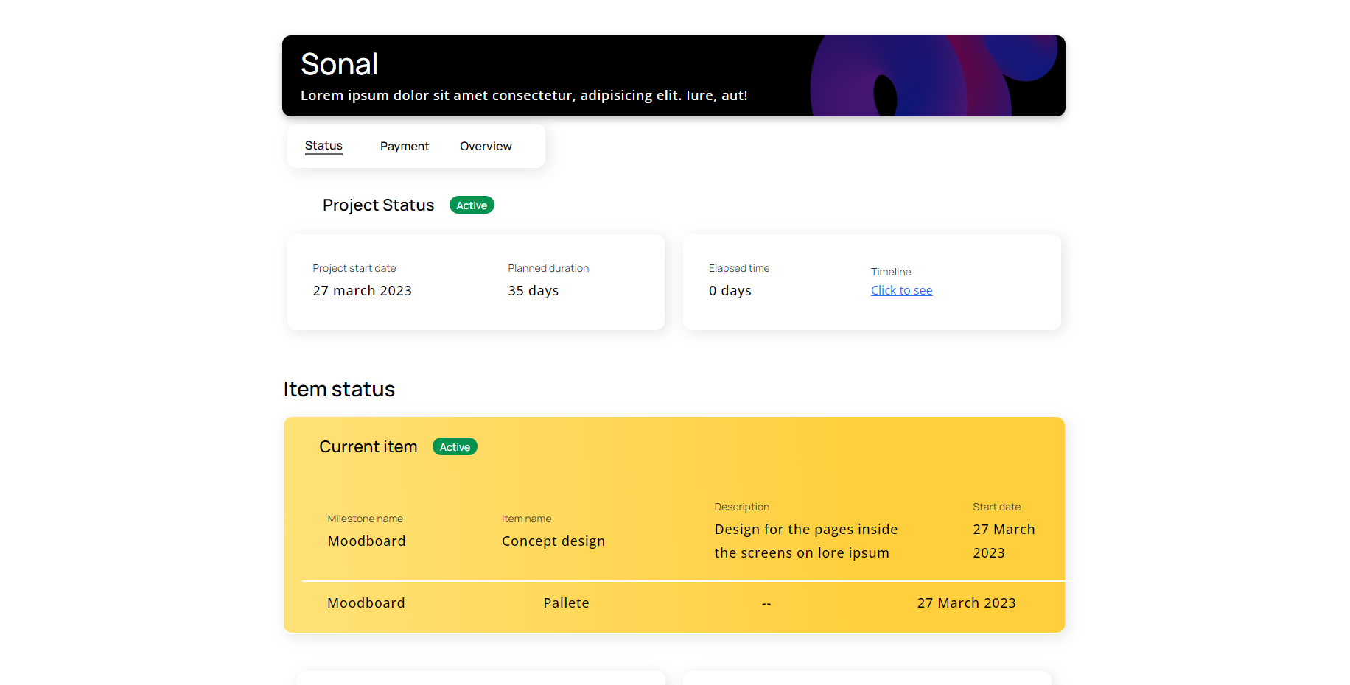The image size is (1350, 685).
Task: Click the Sonal banner title
Action: coord(339,64)
